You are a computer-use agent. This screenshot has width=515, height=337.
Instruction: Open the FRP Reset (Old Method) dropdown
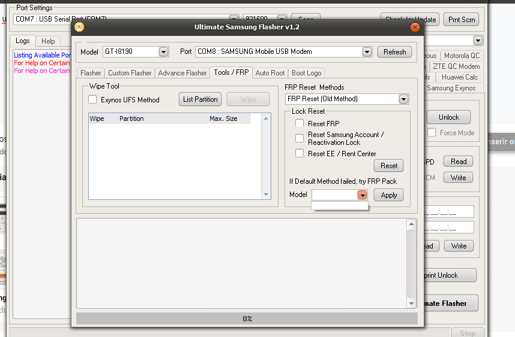tap(403, 99)
